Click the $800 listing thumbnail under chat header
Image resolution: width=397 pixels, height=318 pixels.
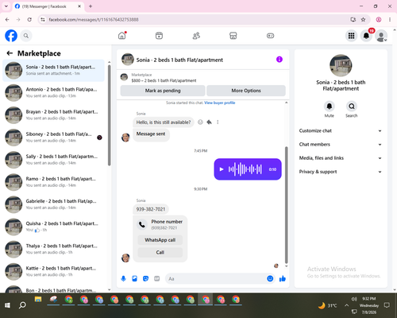124,77
